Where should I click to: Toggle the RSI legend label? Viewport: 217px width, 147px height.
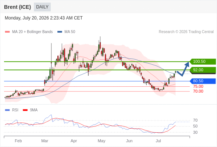point(15,110)
